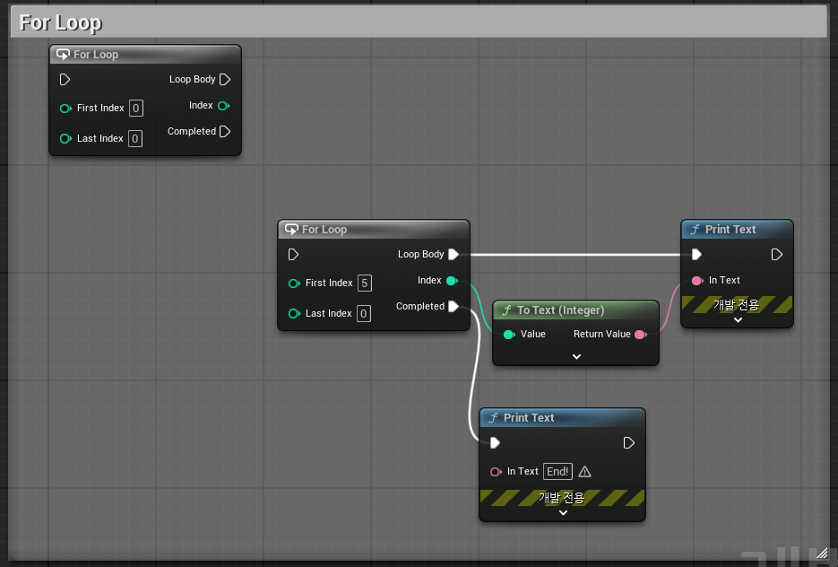Expand the To Text (Integer) node advanced options
The width and height of the screenshot is (838, 567).
pyautogui.click(x=576, y=357)
